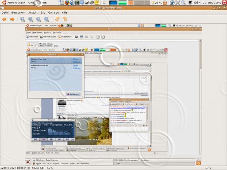
Task: Click the zoom in magnifier icon
Action: point(23,19)
